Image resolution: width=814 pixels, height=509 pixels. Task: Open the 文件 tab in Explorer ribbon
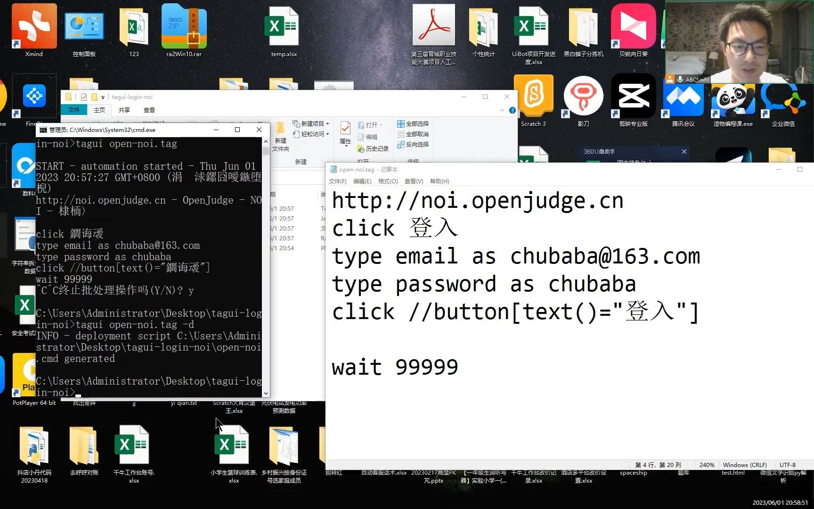coord(74,110)
